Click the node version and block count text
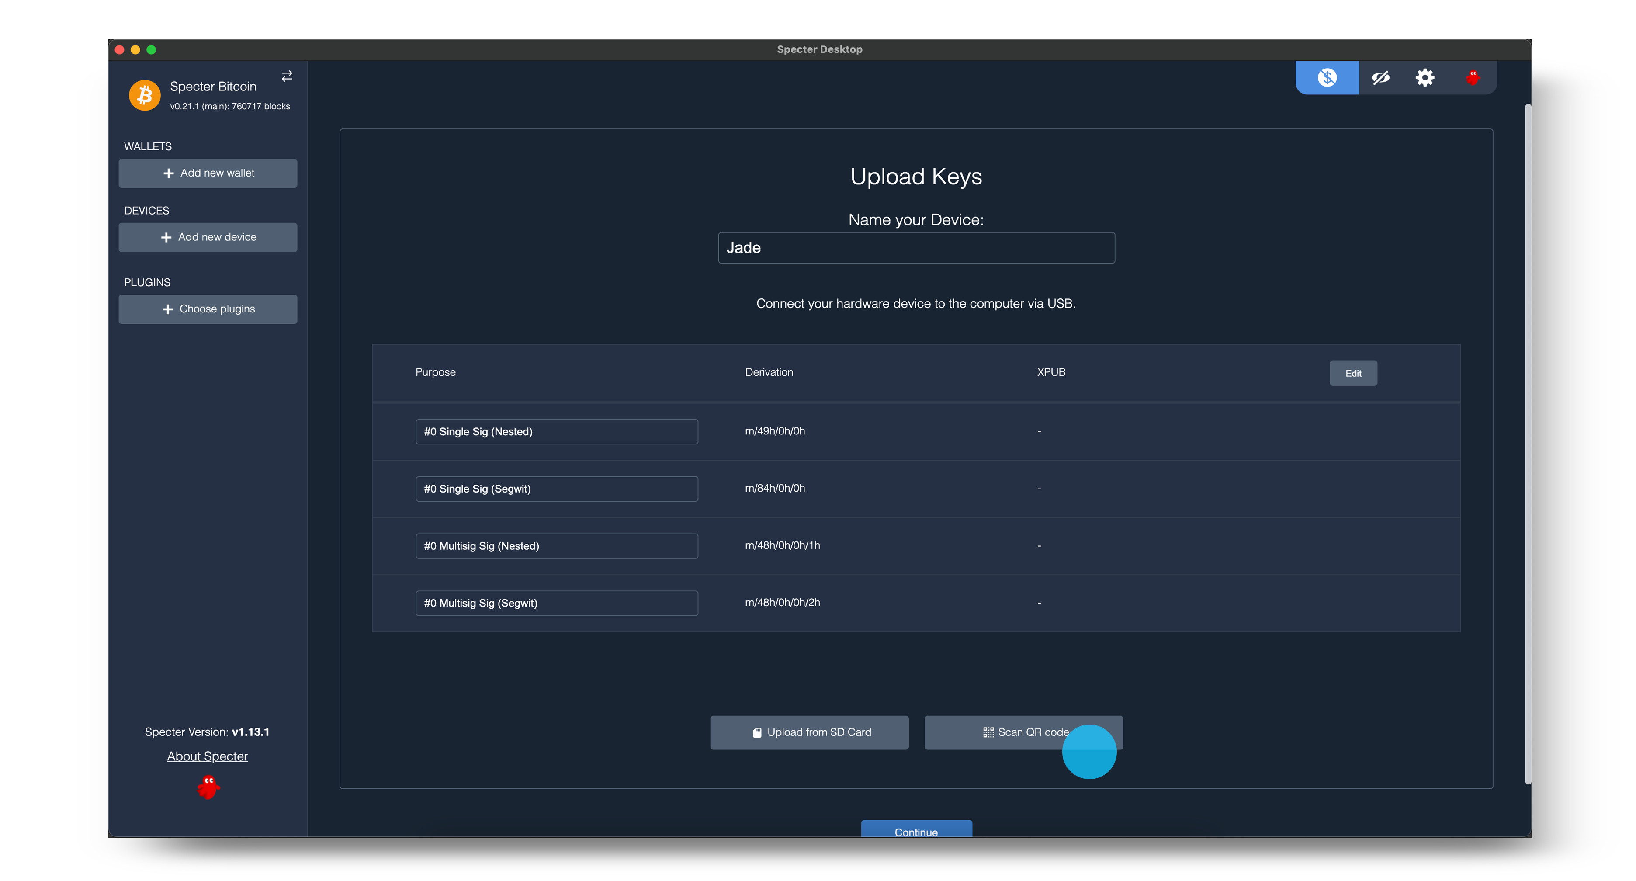The width and height of the screenshot is (1636, 881). (230, 106)
